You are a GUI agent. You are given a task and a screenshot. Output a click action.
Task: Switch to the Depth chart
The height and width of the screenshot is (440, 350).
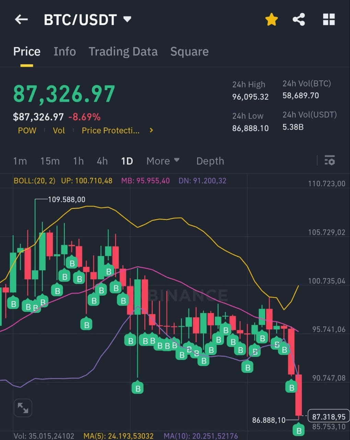pos(210,161)
